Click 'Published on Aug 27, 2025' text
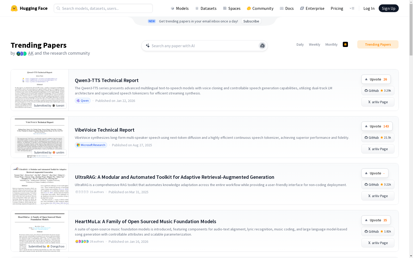This screenshot has height=258, width=413. click(x=132, y=145)
